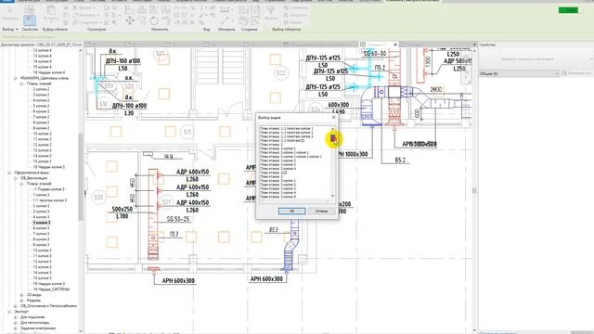The height and width of the screenshot is (334, 594).
Task: Click dialog list scrollbar up arrow
Action: (x=332, y=129)
